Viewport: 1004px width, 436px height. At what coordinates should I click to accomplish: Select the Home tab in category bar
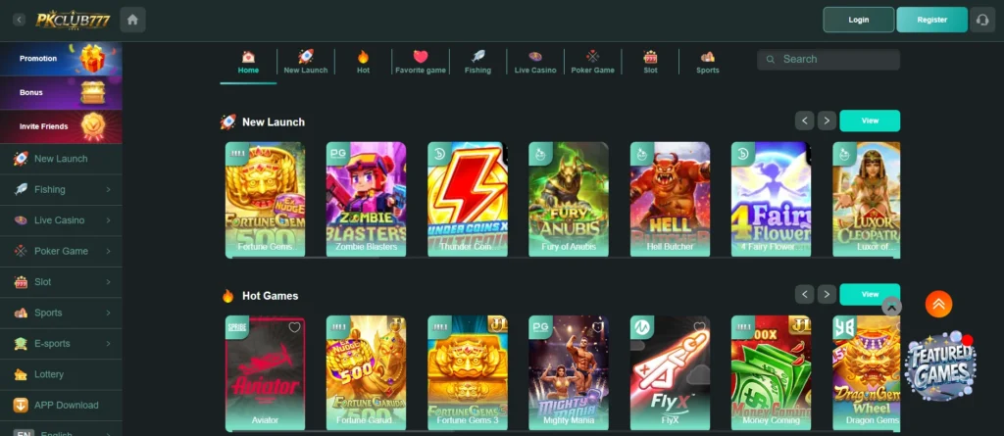pyautogui.click(x=248, y=62)
